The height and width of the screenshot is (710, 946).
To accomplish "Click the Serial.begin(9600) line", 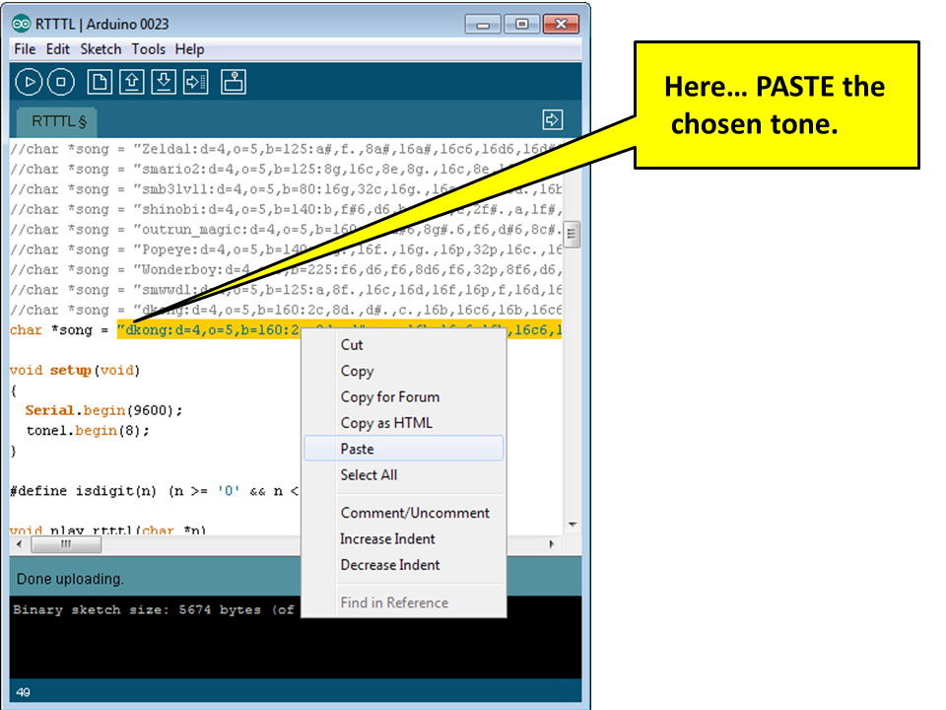I will tap(103, 410).
